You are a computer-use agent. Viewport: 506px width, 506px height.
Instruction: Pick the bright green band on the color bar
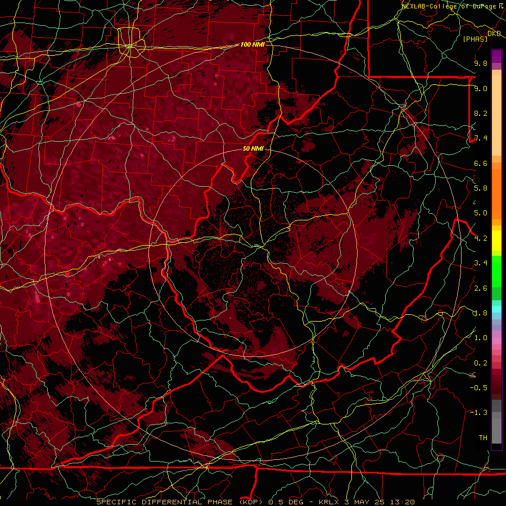[496, 271]
